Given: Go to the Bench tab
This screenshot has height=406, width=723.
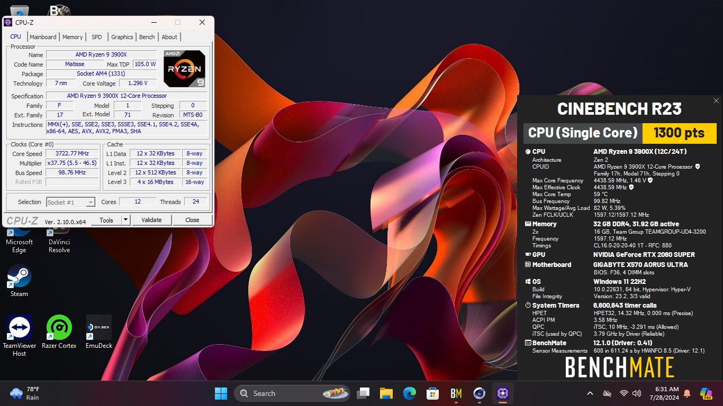Looking at the screenshot, I should 147,37.
